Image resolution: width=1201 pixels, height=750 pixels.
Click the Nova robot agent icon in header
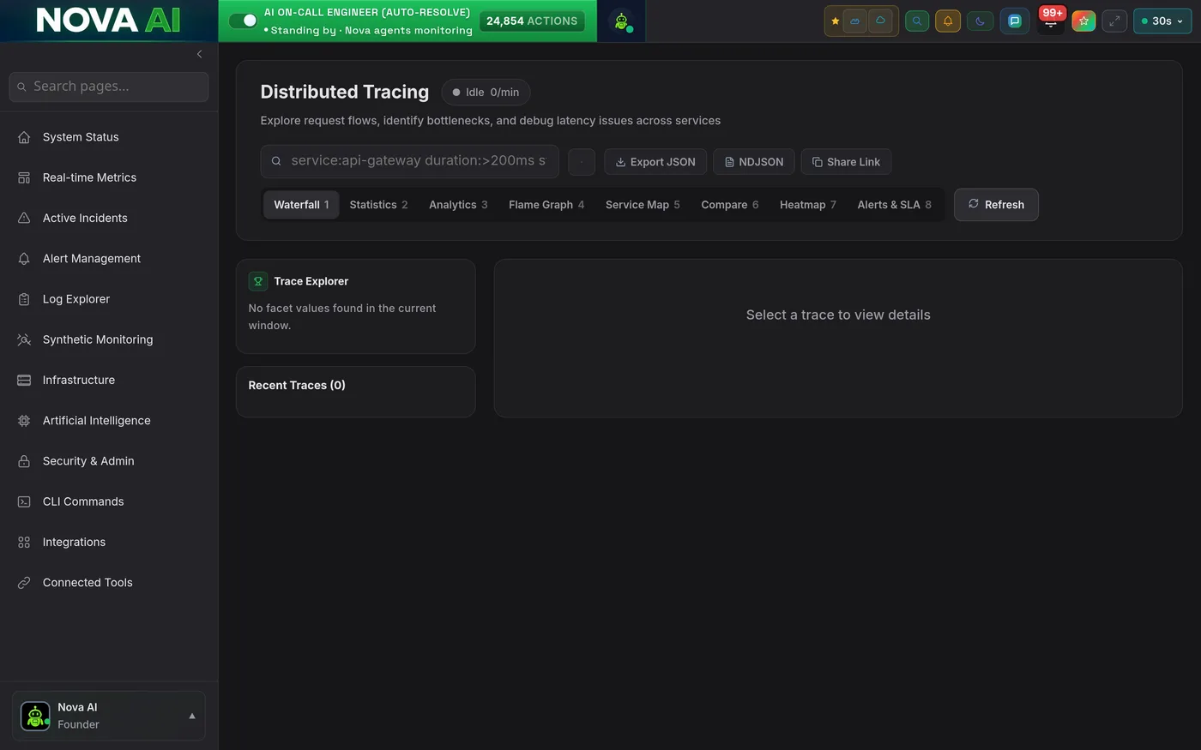click(621, 21)
